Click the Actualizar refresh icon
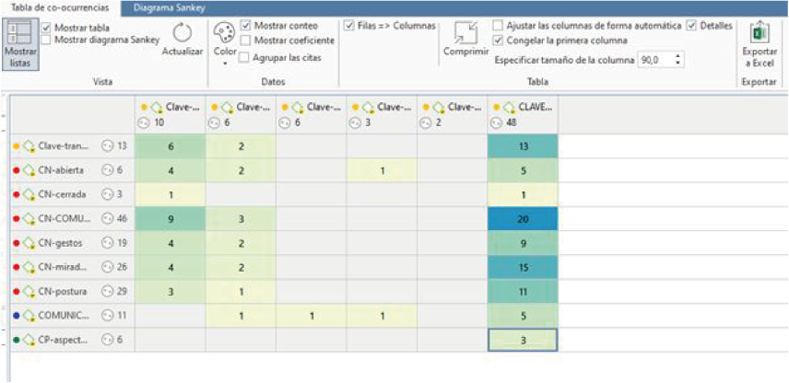Viewport: 789px width, 383px height. tap(183, 34)
